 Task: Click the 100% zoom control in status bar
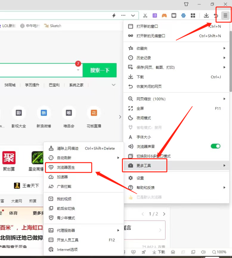click(218, 252)
